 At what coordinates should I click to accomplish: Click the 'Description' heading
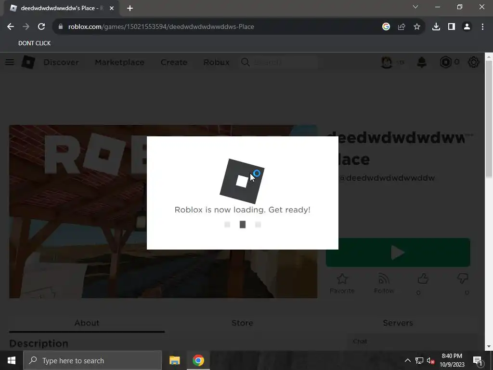click(39, 344)
